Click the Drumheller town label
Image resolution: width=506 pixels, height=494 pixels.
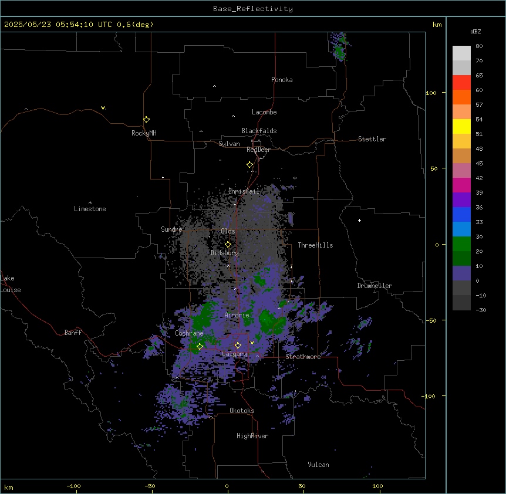[x=375, y=286]
